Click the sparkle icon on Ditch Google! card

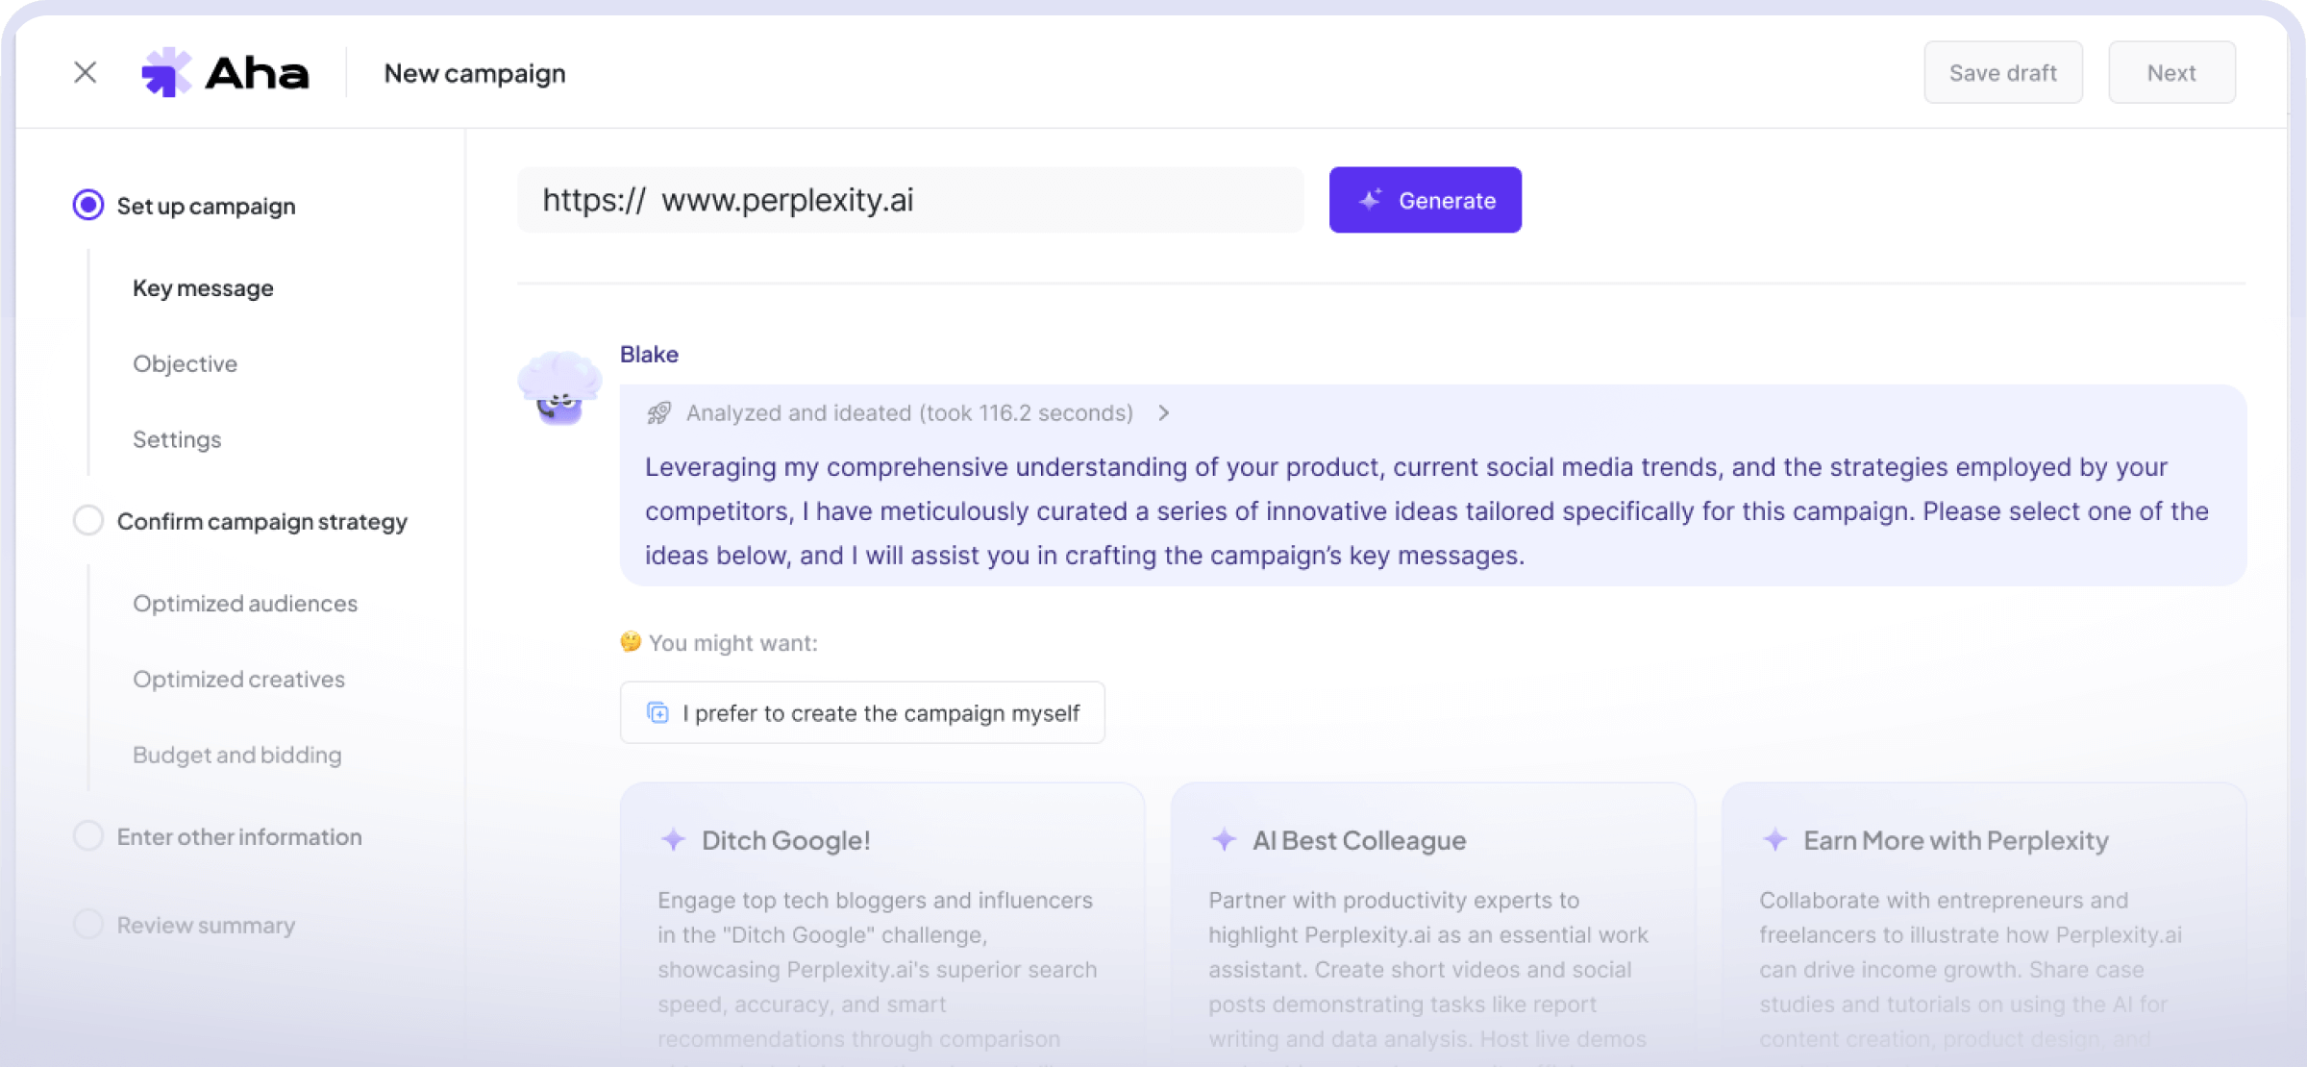click(674, 839)
